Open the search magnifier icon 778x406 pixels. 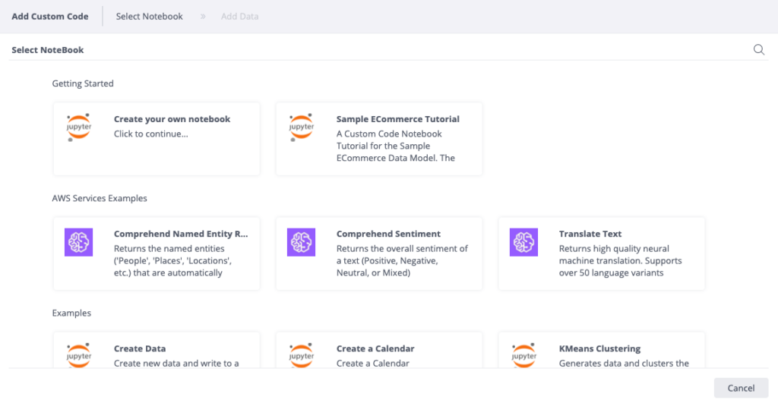(759, 49)
